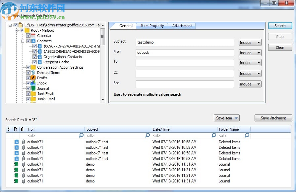
Task: Click the attachment paperclip column header
Action: [22, 129]
